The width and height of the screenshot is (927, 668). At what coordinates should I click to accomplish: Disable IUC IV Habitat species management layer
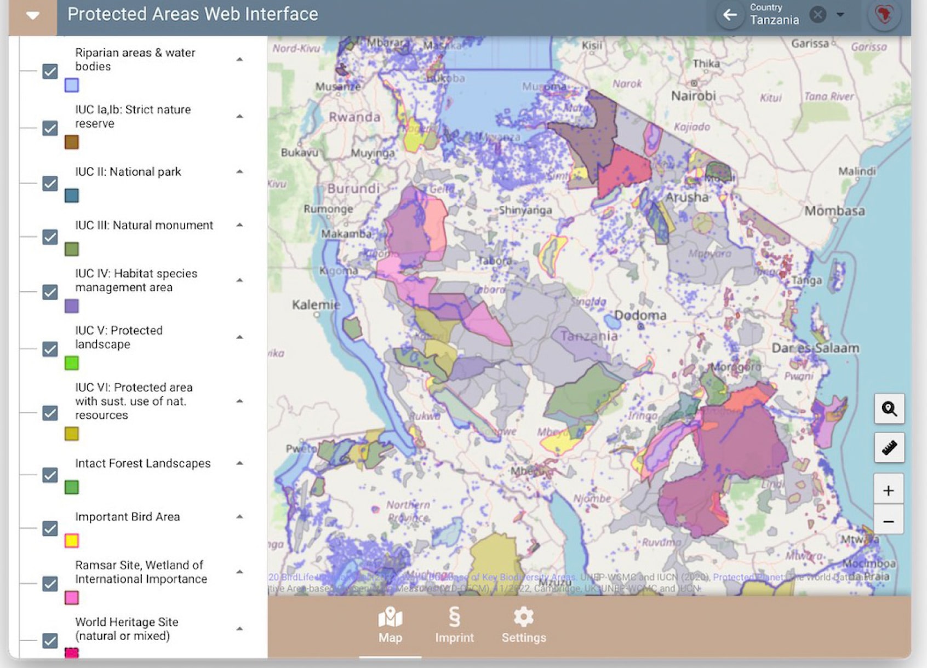50,292
